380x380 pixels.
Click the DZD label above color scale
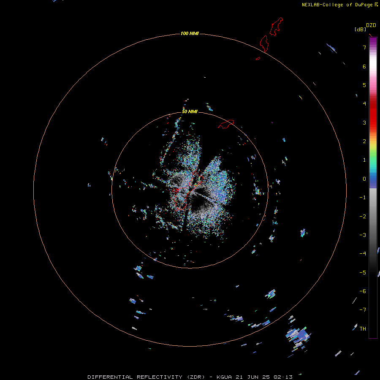click(371, 25)
